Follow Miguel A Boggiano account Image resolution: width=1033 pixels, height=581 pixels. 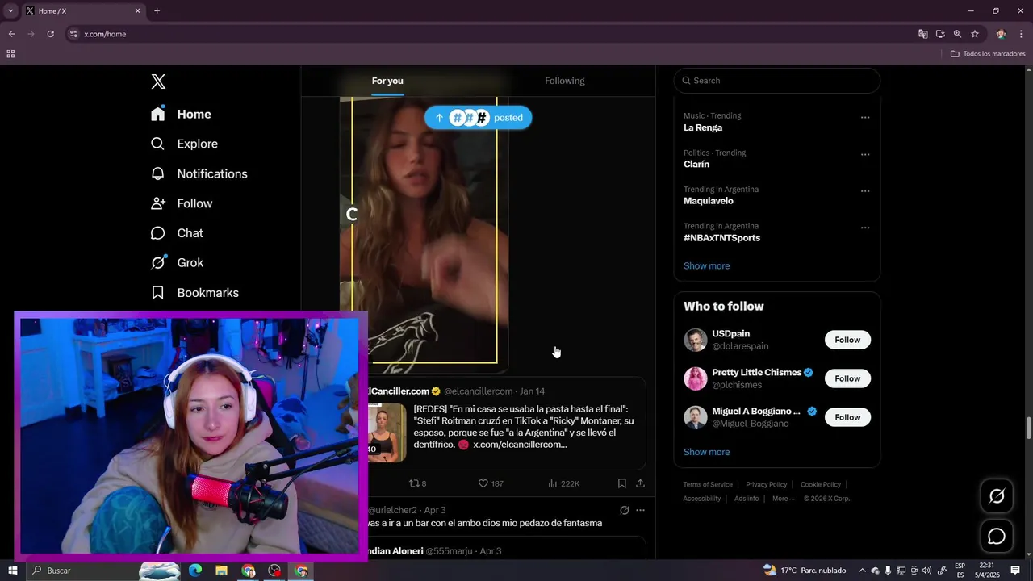point(847,417)
